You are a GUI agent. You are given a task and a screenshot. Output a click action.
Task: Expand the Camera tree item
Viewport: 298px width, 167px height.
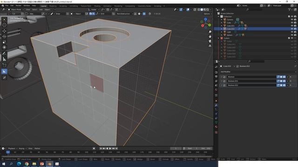(x=222, y=19)
